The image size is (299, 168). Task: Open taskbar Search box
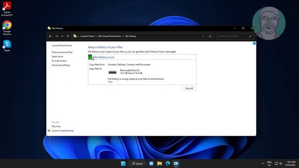pyautogui.click(x=137, y=164)
